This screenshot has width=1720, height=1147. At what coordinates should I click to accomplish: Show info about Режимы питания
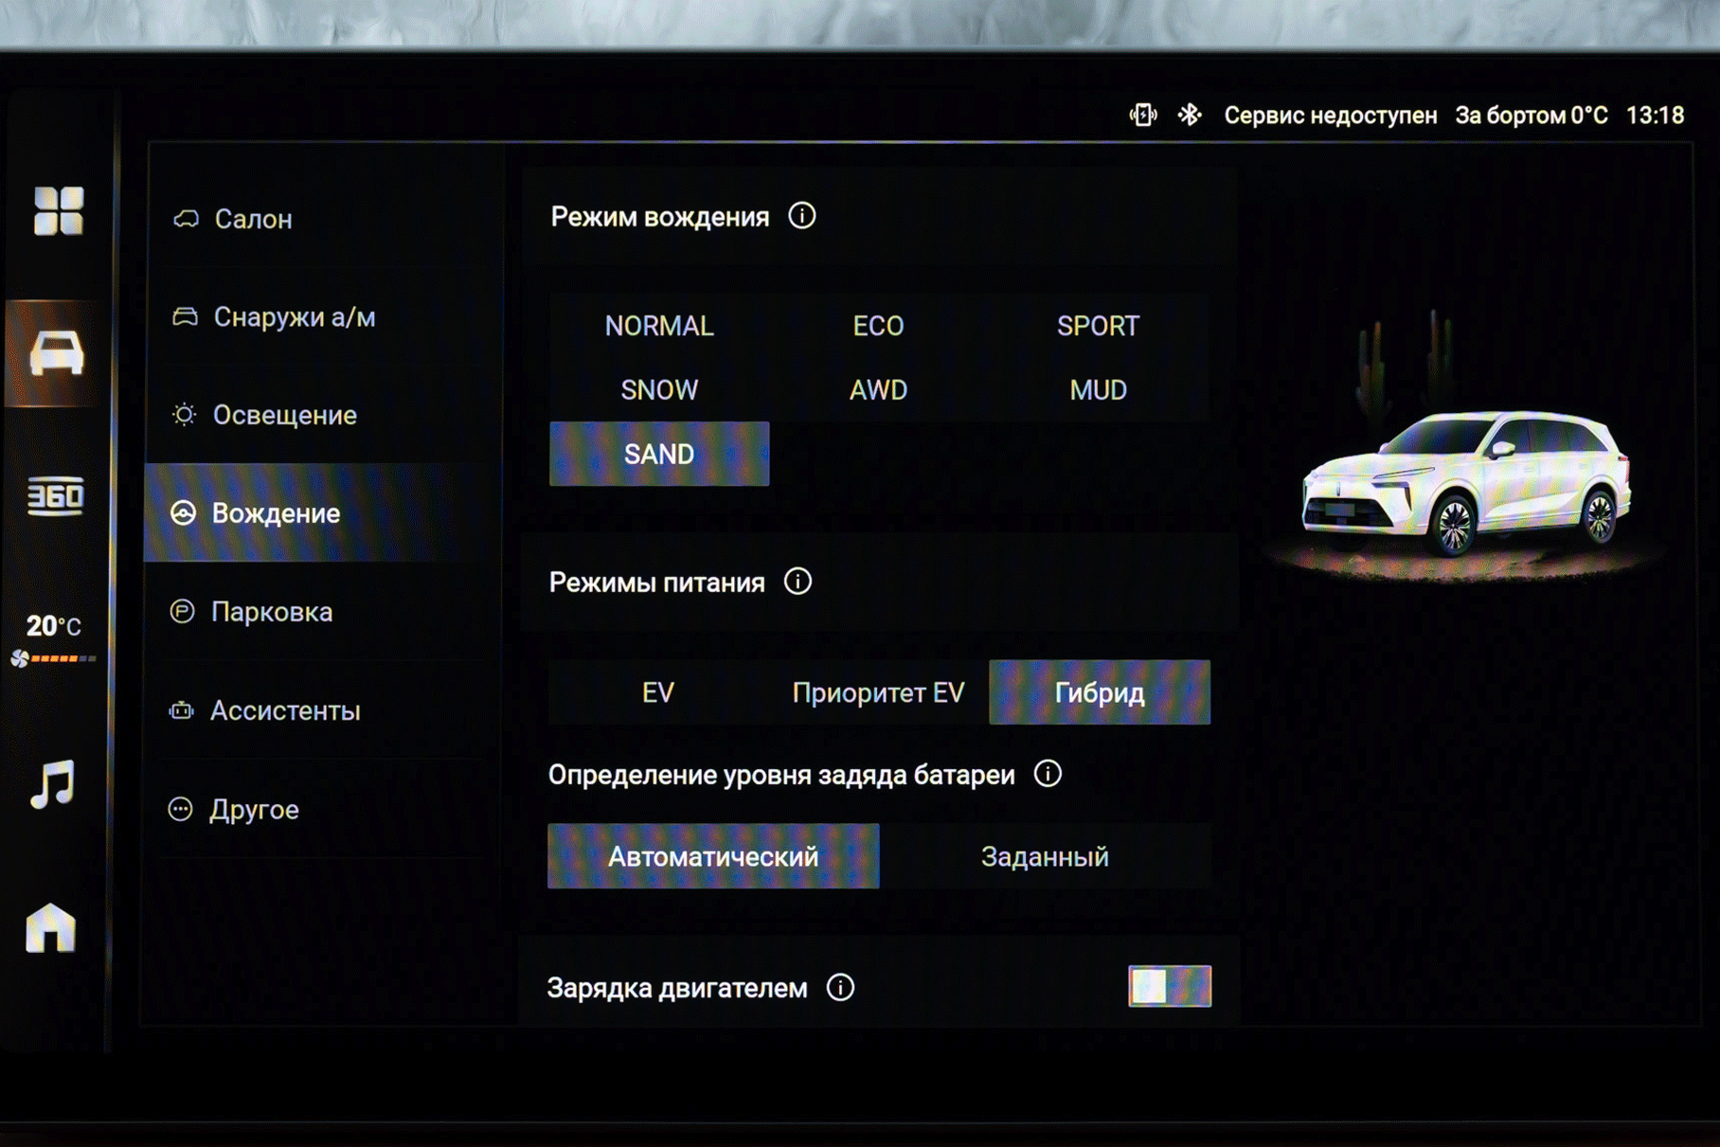pos(797,582)
